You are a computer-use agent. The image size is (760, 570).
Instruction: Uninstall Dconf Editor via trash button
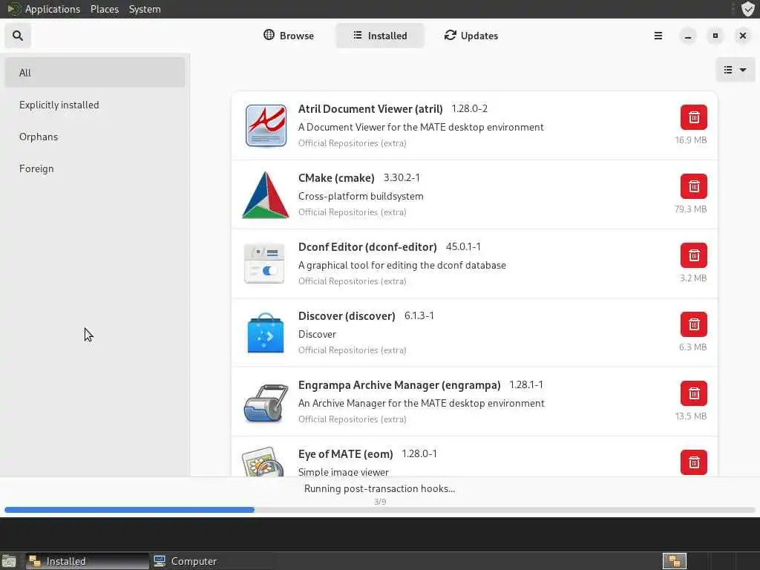pyautogui.click(x=694, y=255)
